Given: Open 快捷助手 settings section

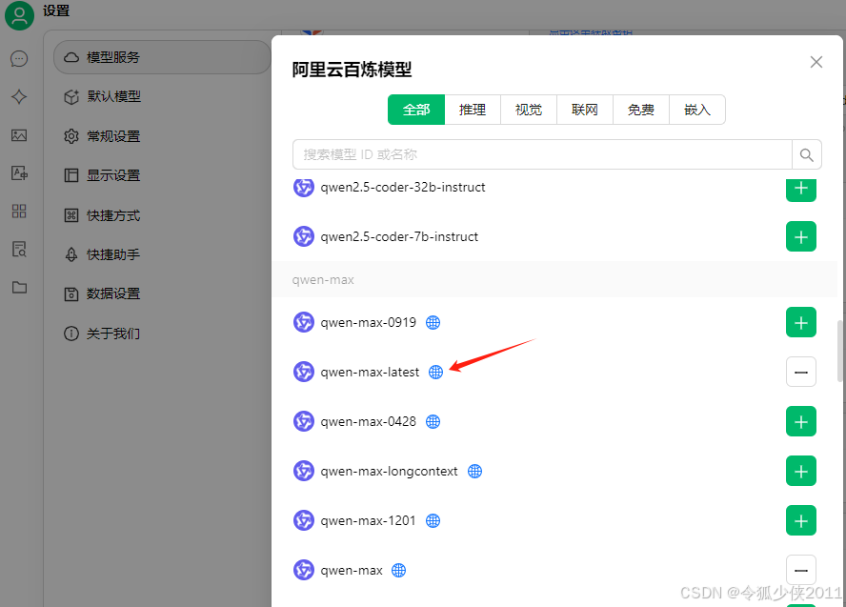Looking at the screenshot, I should point(162,254).
